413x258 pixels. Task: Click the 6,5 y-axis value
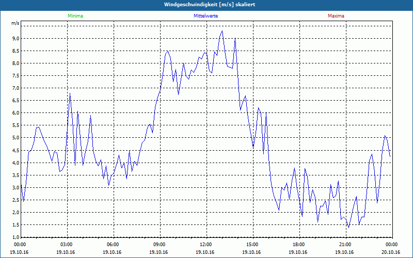pos(16,100)
